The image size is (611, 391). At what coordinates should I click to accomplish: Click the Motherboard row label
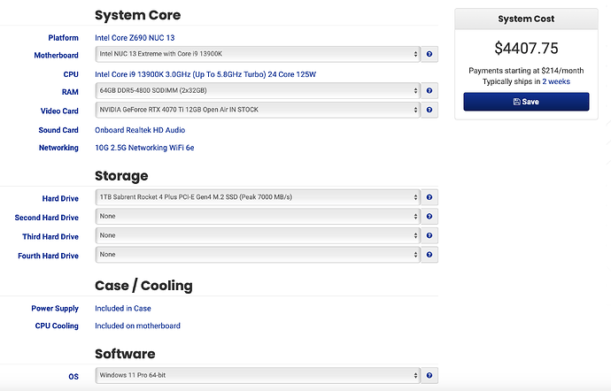[x=56, y=56]
